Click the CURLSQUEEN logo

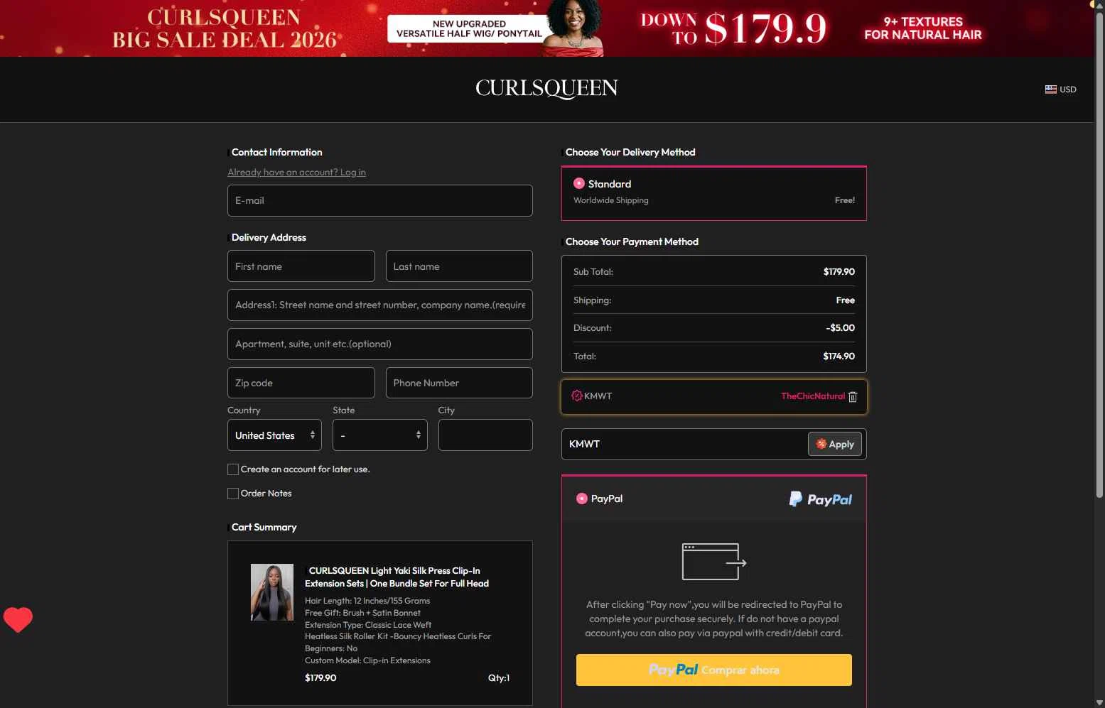[x=546, y=88]
